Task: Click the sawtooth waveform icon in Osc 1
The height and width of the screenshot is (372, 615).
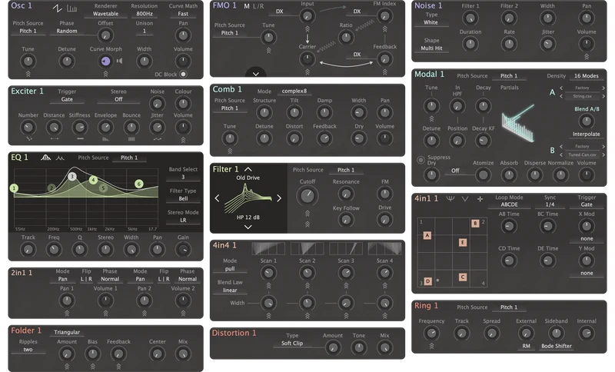Action: (57, 8)
